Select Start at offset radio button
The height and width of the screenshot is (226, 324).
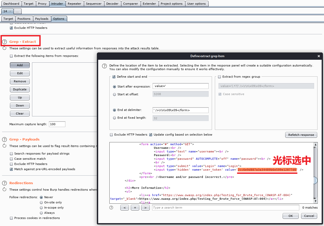click(x=115, y=94)
